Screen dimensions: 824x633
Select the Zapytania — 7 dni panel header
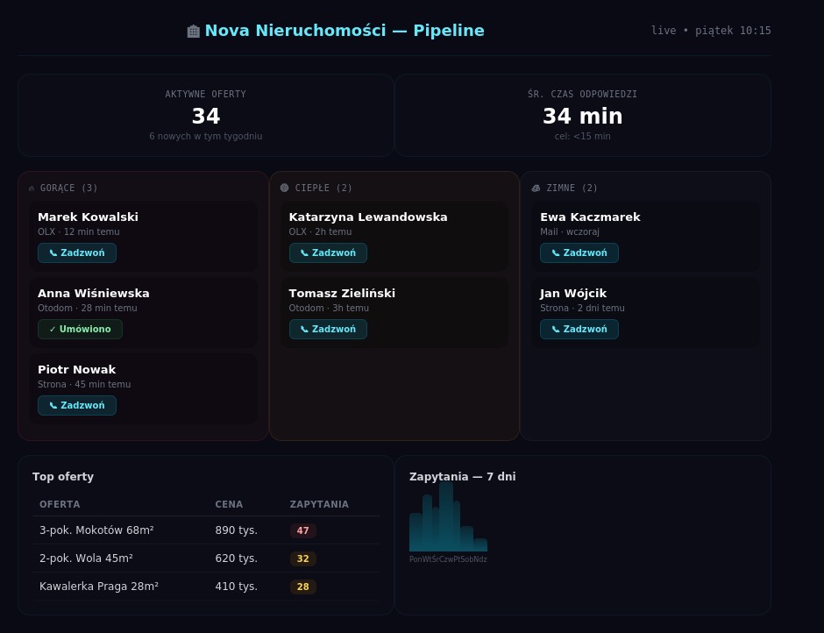(x=462, y=476)
